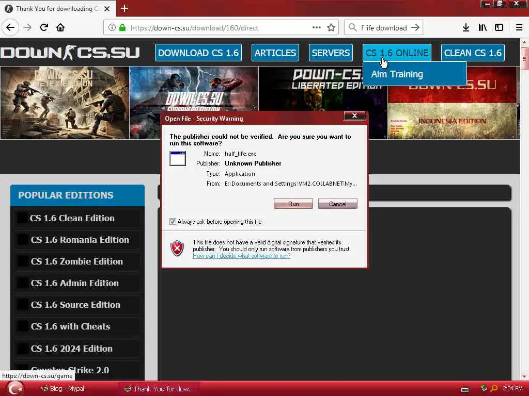Click Run in the security warning
This screenshot has height=396, width=529.
(293, 204)
